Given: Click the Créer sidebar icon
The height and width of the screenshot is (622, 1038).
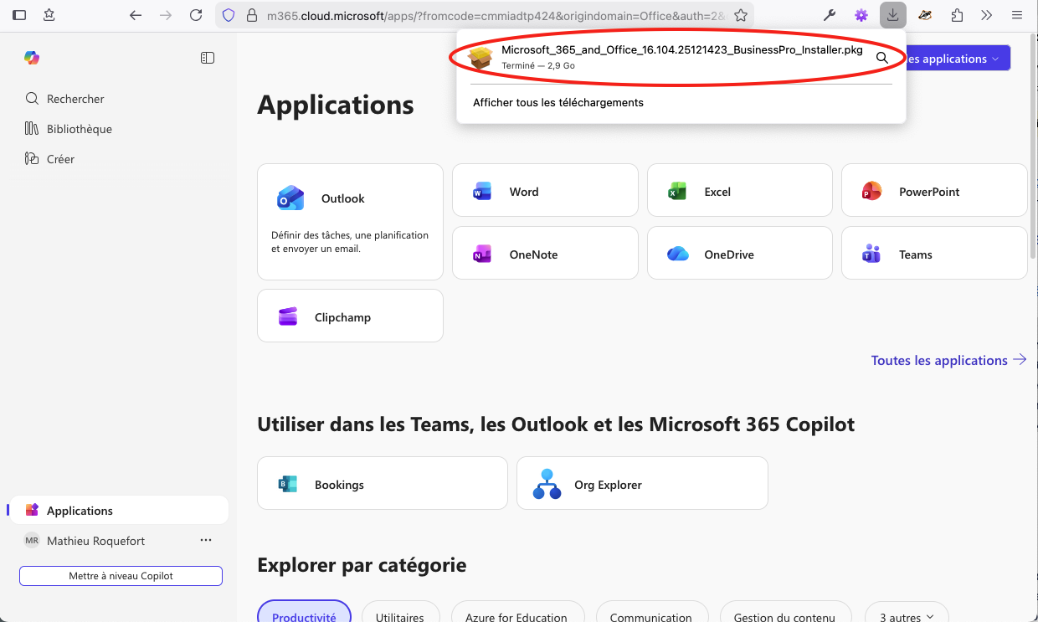Looking at the screenshot, I should click(32, 159).
